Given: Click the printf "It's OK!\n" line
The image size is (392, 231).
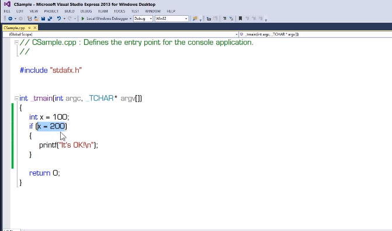Looking at the screenshot, I should [68, 145].
